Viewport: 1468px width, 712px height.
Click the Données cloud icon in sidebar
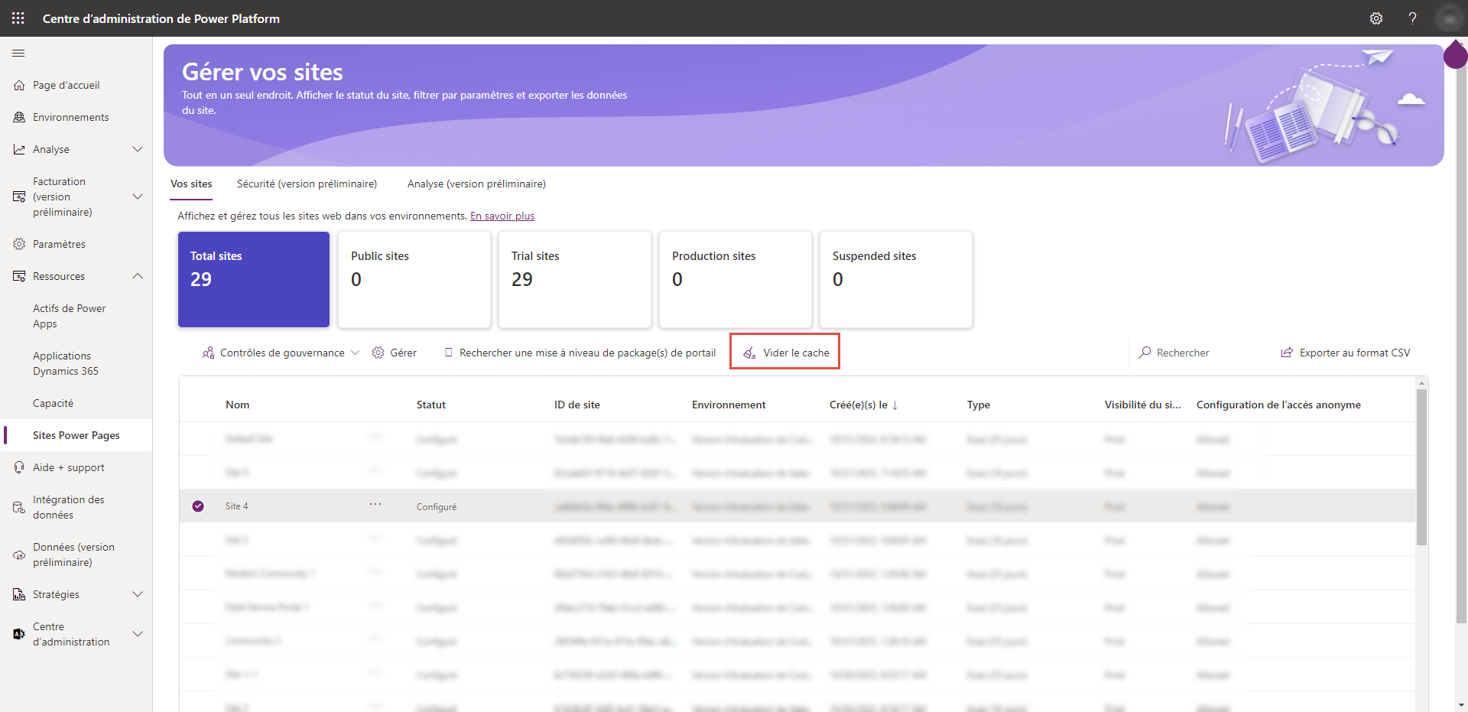point(19,554)
